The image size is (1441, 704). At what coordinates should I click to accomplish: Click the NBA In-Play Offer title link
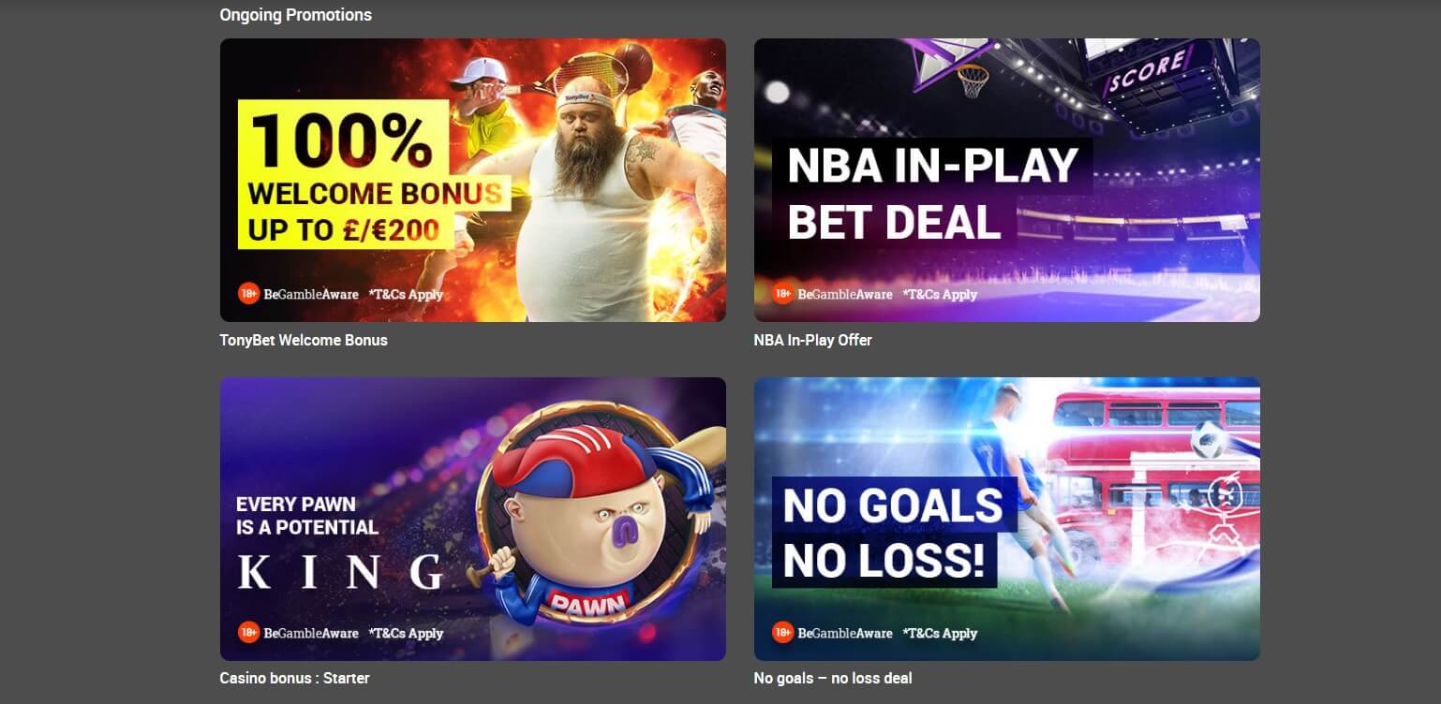click(812, 340)
